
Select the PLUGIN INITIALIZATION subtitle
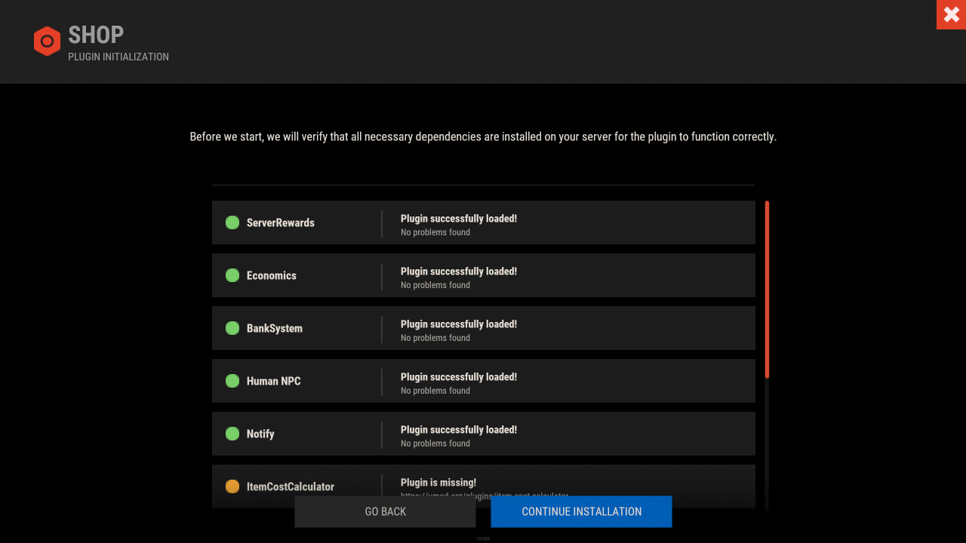(x=118, y=57)
